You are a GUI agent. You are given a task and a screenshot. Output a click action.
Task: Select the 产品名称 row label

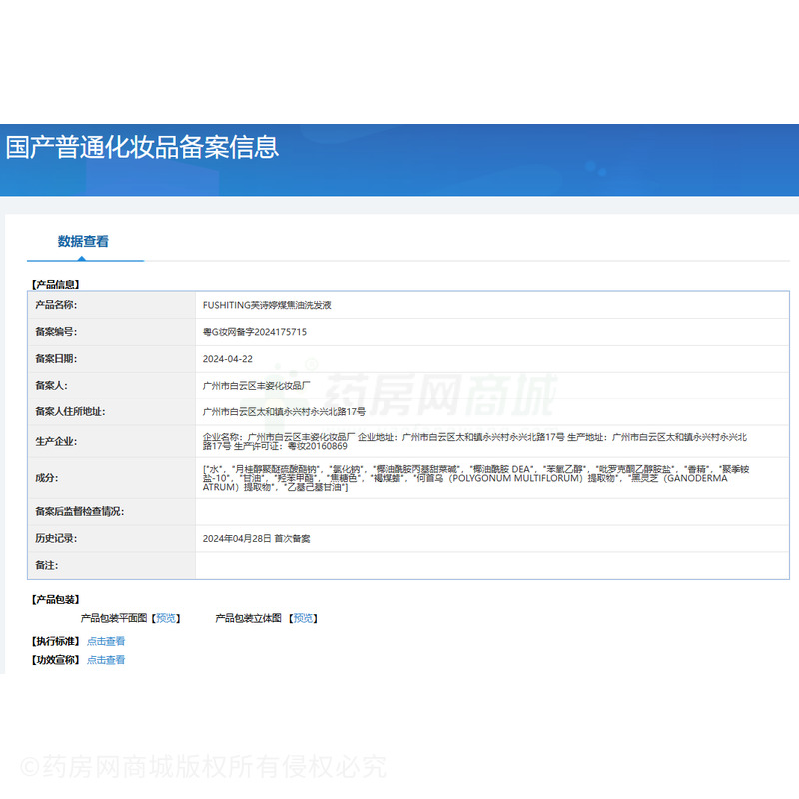[x=56, y=305]
